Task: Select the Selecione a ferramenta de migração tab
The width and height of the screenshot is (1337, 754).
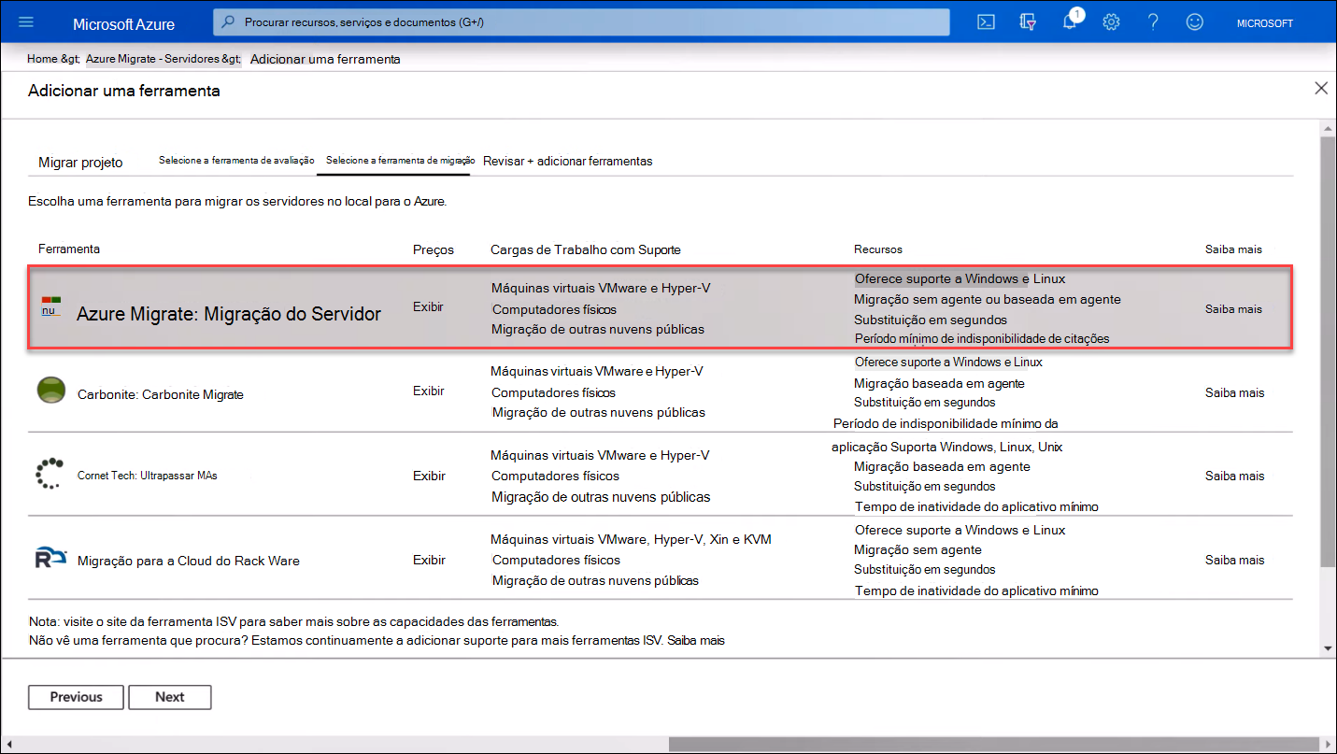Action: pos(401,161)
